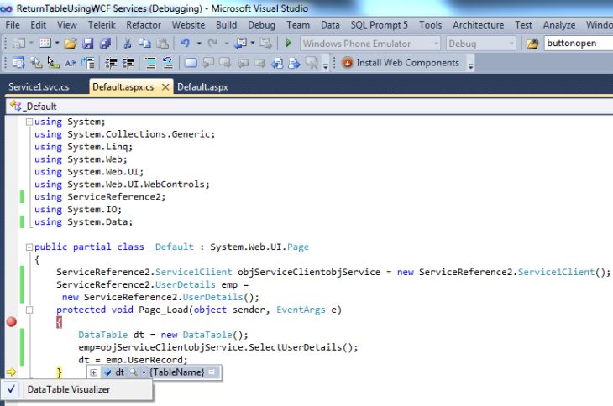Click the SelectUserDetails() call in code
Viewport: 613px width, 406px height.
[303, 347]
